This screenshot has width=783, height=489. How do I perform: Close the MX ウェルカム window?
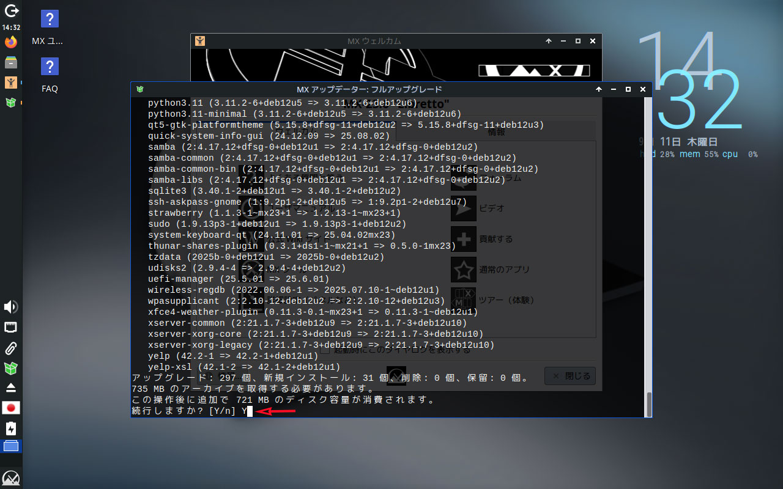coord(593,41)
